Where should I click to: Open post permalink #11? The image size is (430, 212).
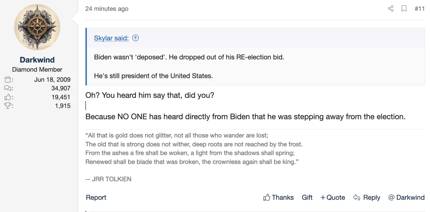[x=420, y=9]
